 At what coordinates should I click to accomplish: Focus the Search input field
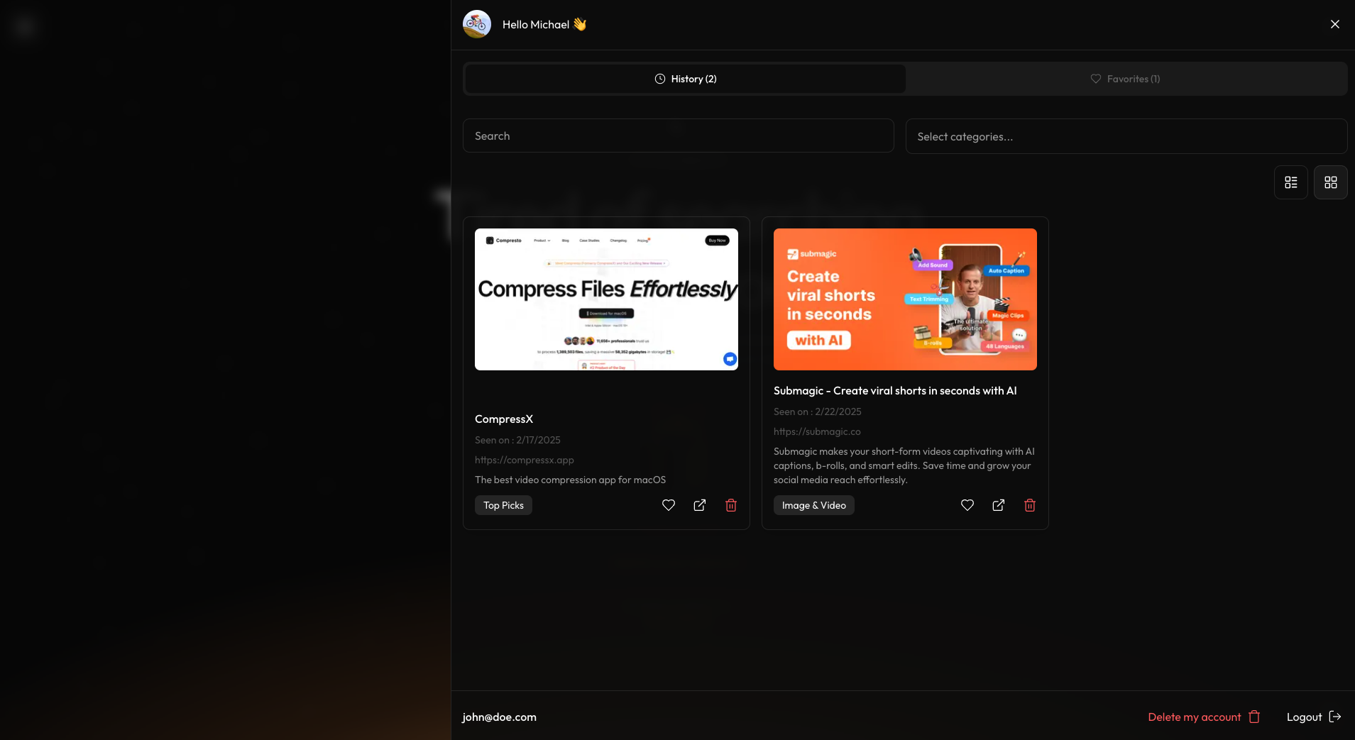(x=678, y=136)
